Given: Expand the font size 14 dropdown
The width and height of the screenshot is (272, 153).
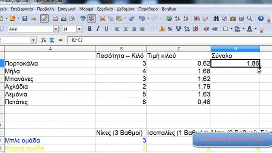Looking at the screenshot, I should [79, 29].
